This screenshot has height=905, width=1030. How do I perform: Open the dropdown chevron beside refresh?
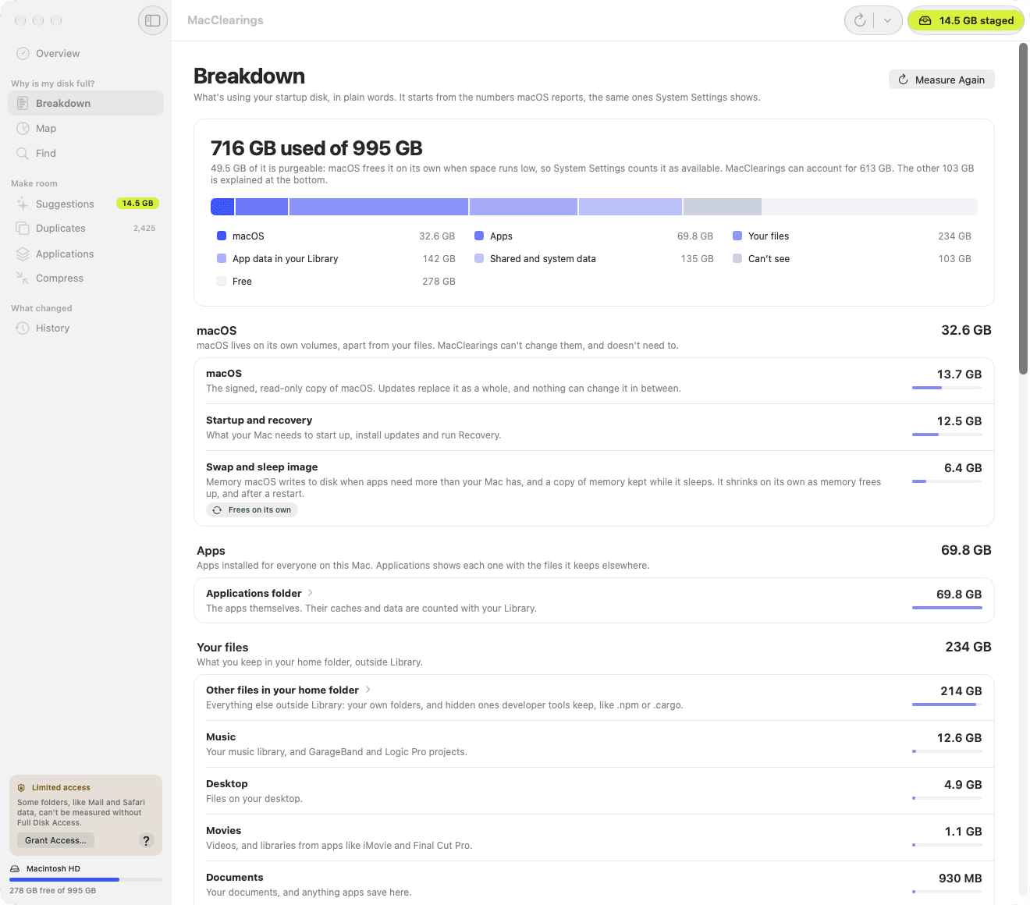tap(887, 20)
